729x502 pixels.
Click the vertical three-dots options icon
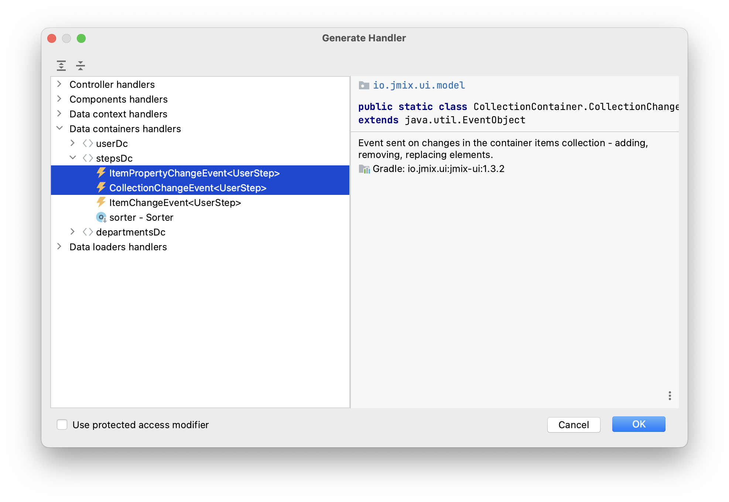tap(670, 396)
